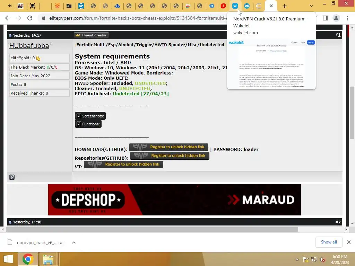Open The Black Market link
The image size is (355, 266).
pyautogui.click(x=27, y=67)
